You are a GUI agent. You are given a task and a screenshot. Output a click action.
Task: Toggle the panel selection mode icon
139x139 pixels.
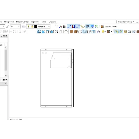(88, 26)
